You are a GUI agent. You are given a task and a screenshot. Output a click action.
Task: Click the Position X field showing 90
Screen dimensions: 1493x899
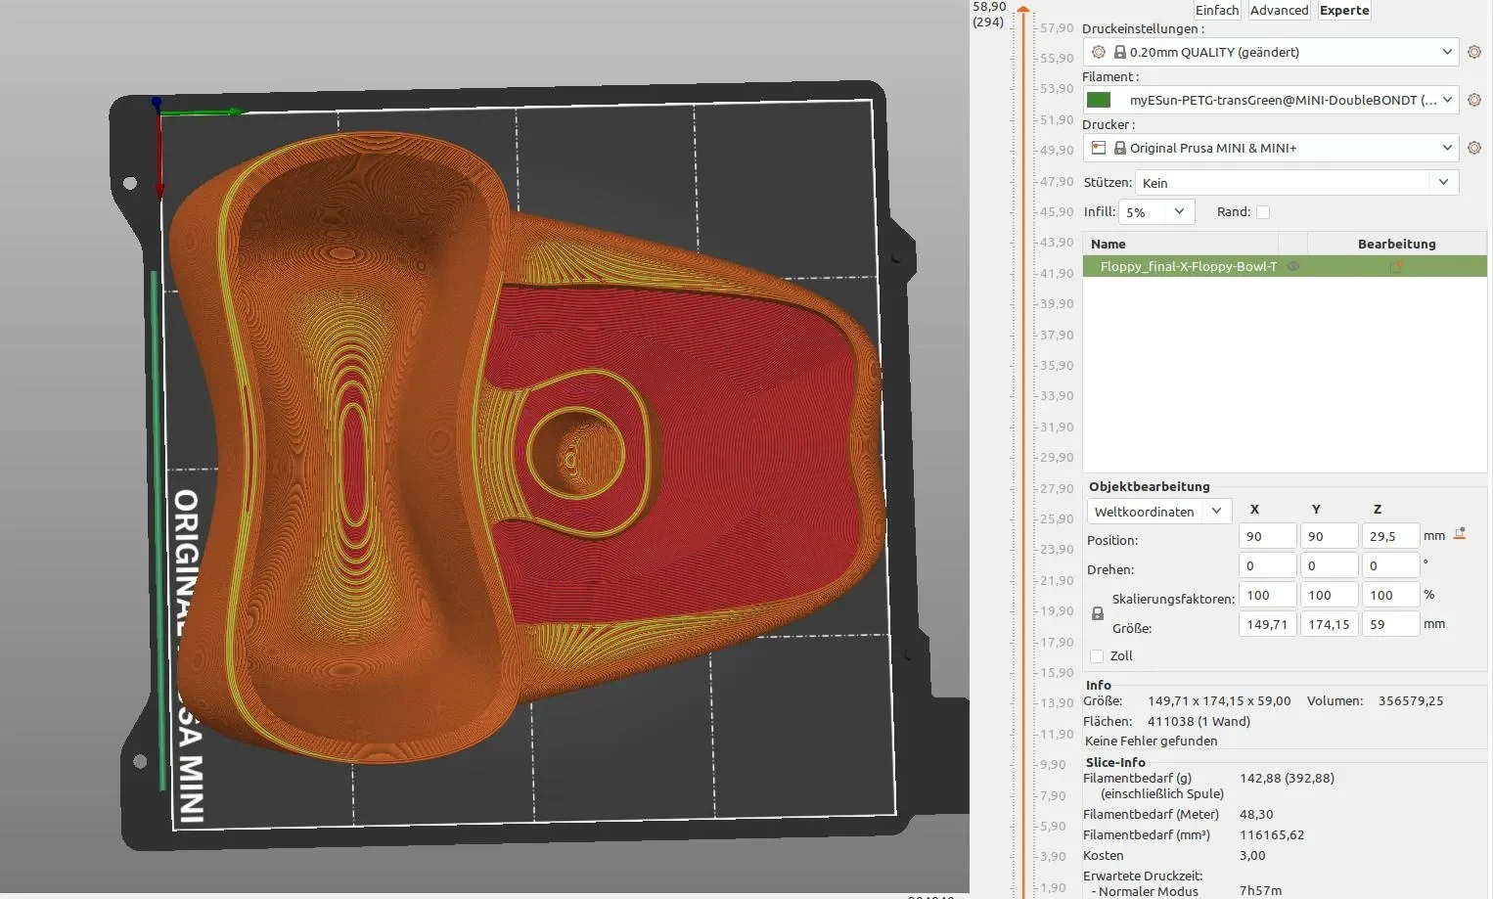pyautogui.click(x=1267, y=536)
